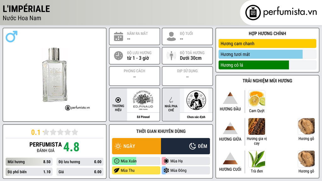Screen dimensions: 322x181
Task: Click the Hương giữa pyramid icon
Action: [x=230, y=128]
